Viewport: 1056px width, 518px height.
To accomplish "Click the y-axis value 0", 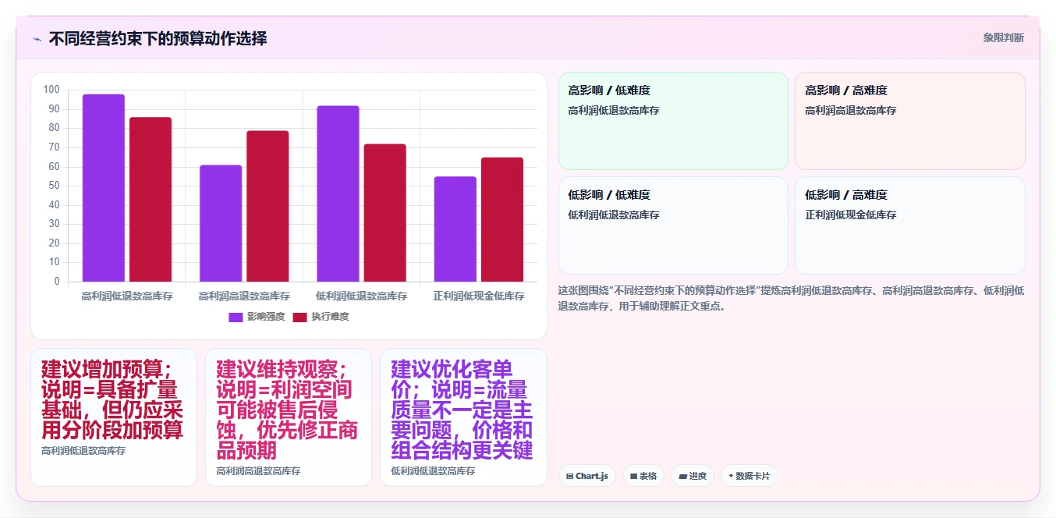I will (57, 282).
